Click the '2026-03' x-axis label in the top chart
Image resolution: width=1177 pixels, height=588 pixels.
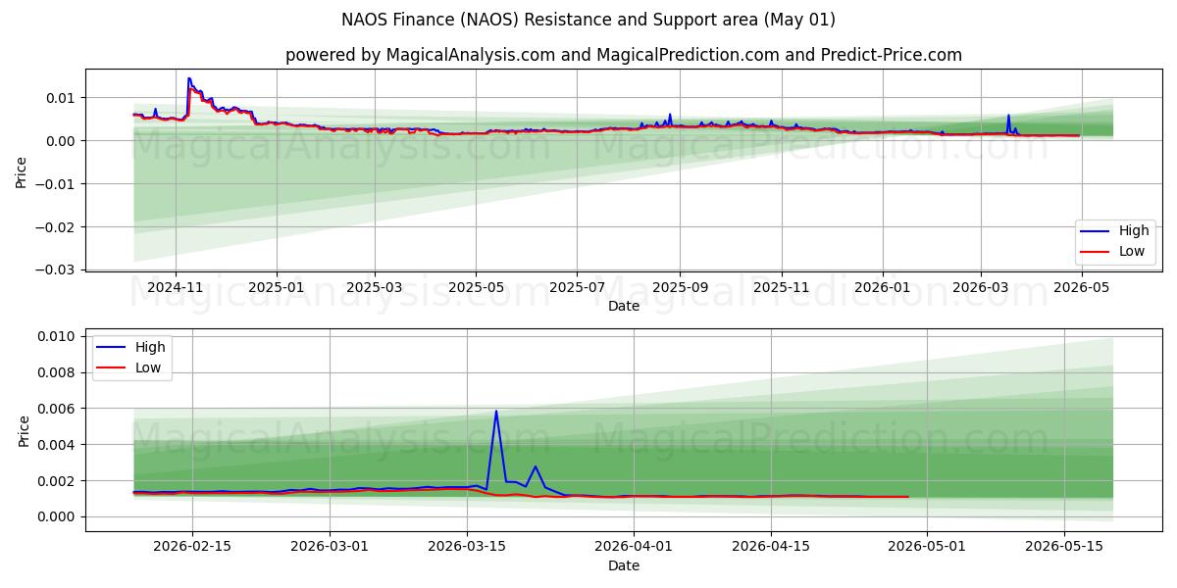980,287
